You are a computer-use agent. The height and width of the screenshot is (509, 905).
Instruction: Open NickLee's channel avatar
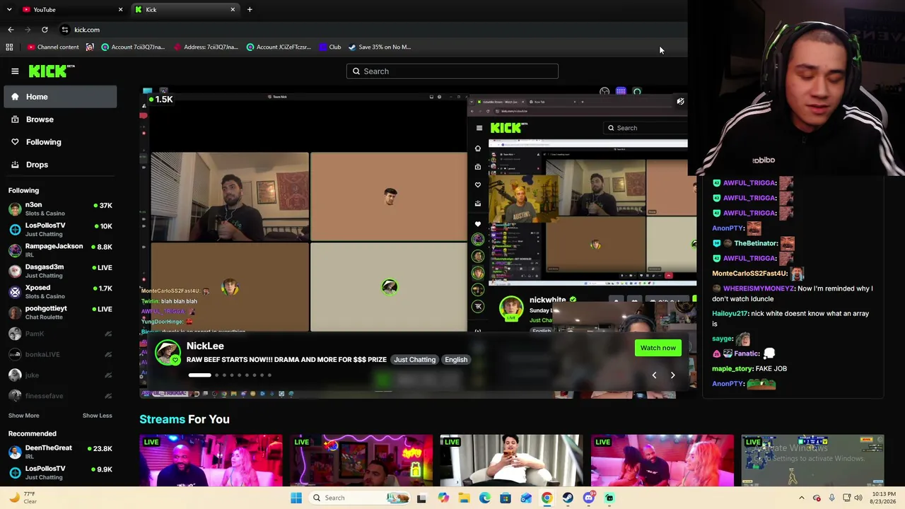168,352
